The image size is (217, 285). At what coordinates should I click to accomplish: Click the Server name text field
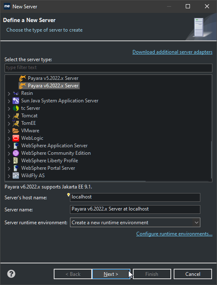pos(135,209)
